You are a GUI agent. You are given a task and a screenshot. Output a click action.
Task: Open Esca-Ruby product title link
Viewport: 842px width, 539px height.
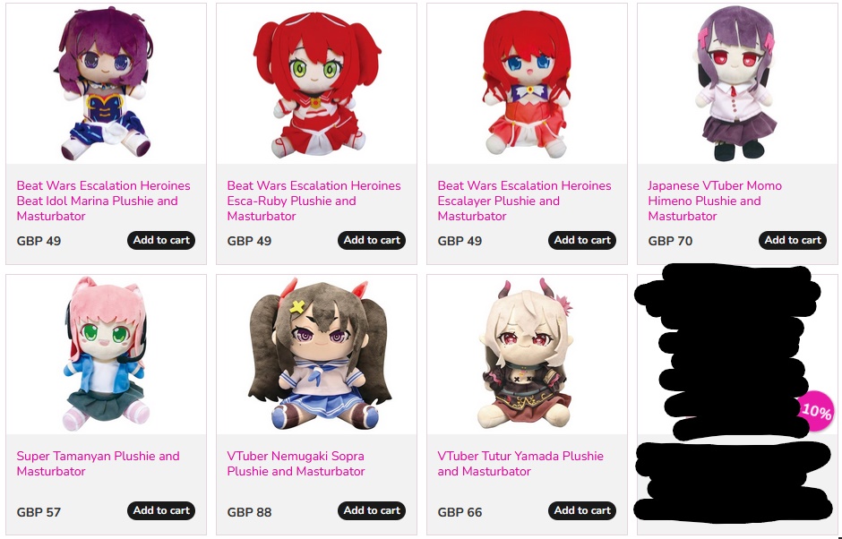click(314, 201)
